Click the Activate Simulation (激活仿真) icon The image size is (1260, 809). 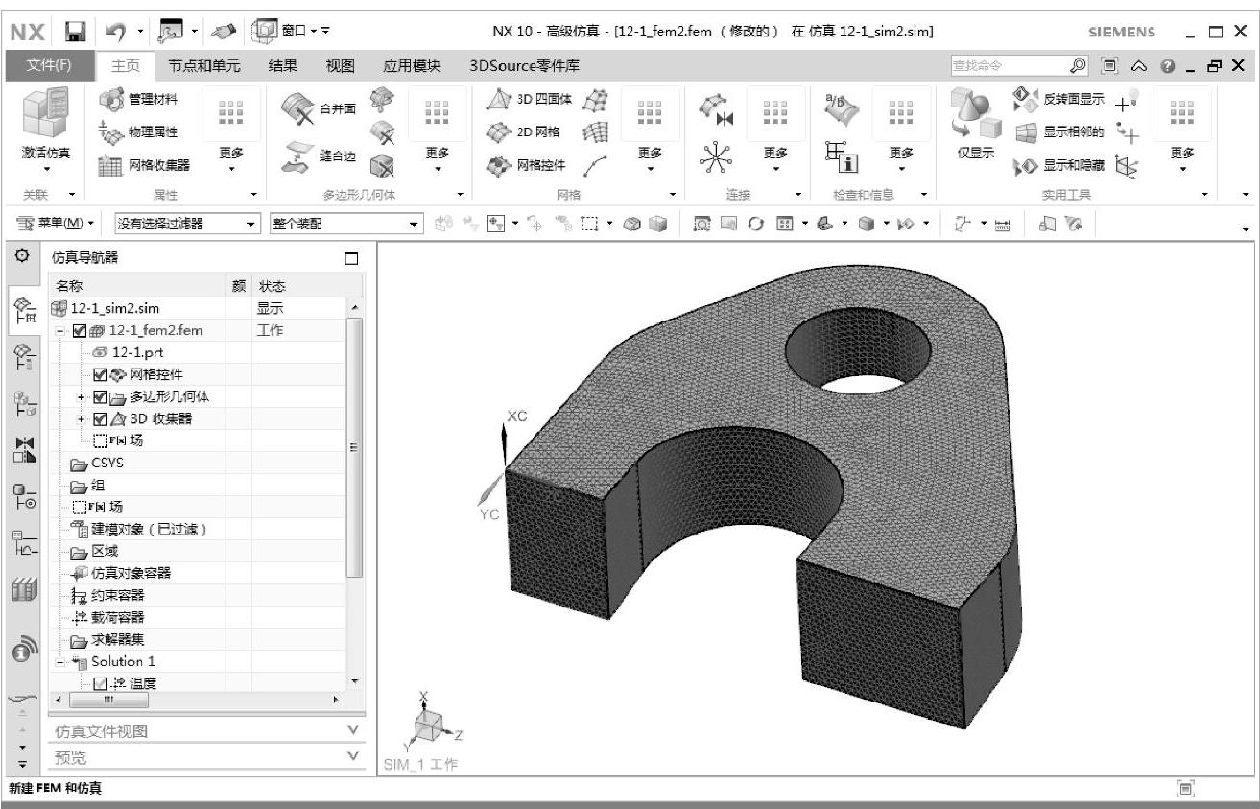coord(45,113)
